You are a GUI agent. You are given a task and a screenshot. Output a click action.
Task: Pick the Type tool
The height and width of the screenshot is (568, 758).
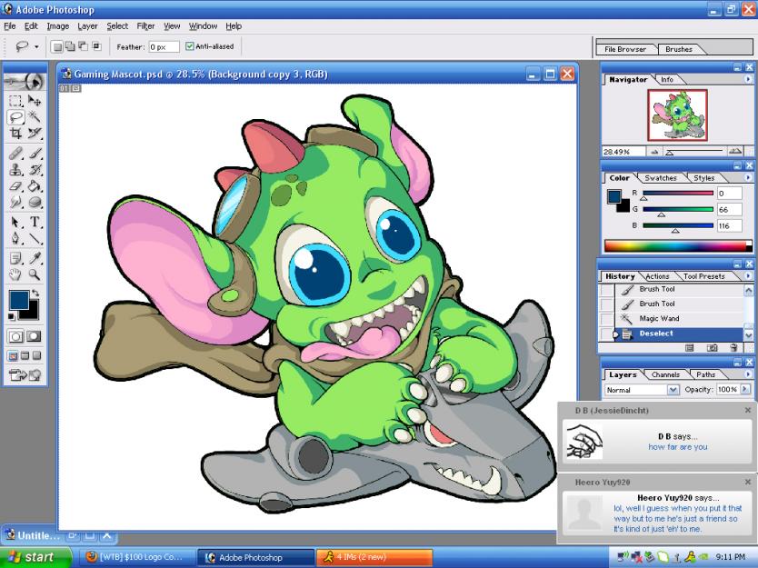coord(35,222)
